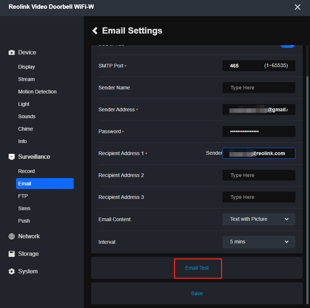Click the SMTP Port label
The height and width of the screenshot is (308, 310).
111,66
